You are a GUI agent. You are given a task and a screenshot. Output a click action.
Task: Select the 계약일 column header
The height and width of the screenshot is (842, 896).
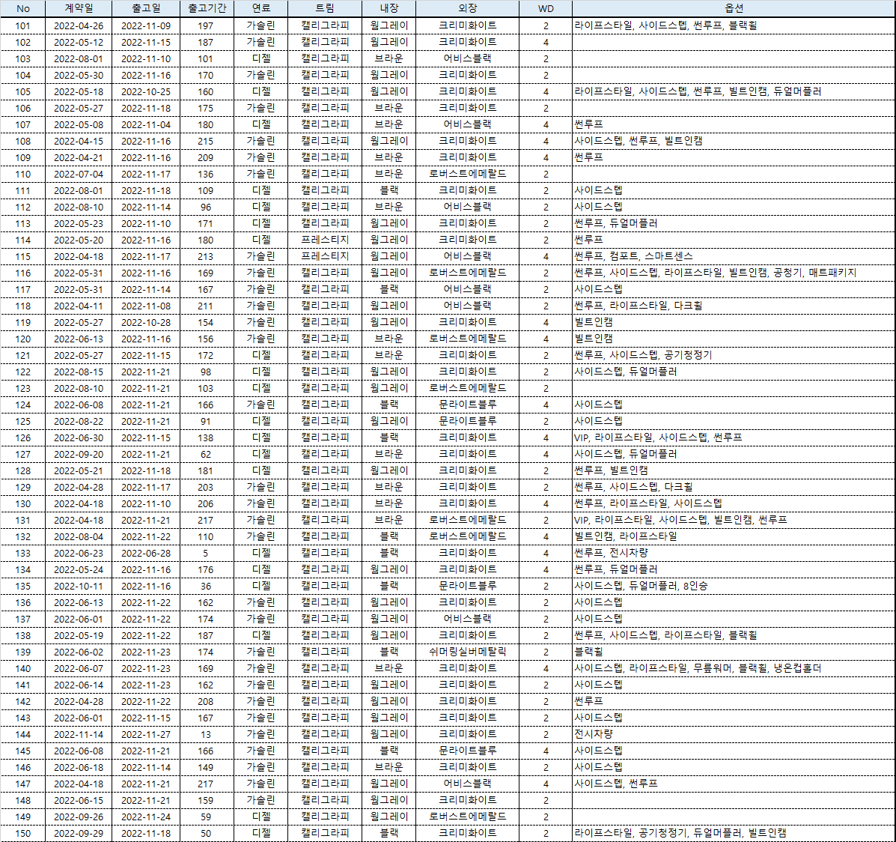[79, 8]
